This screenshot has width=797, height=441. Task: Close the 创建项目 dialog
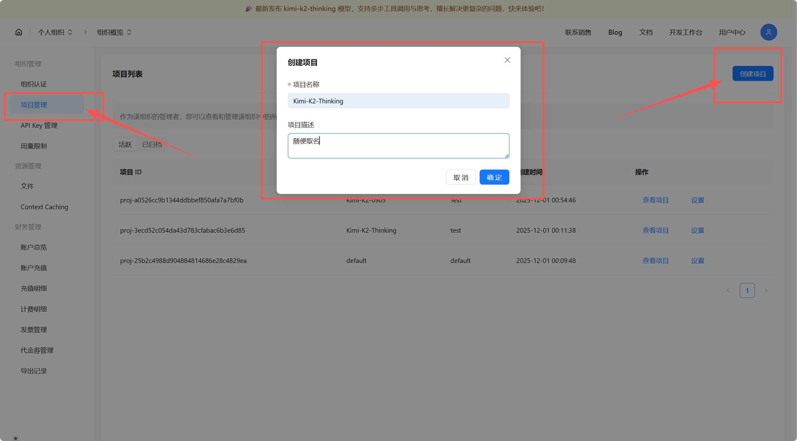[x=507, y=60]
